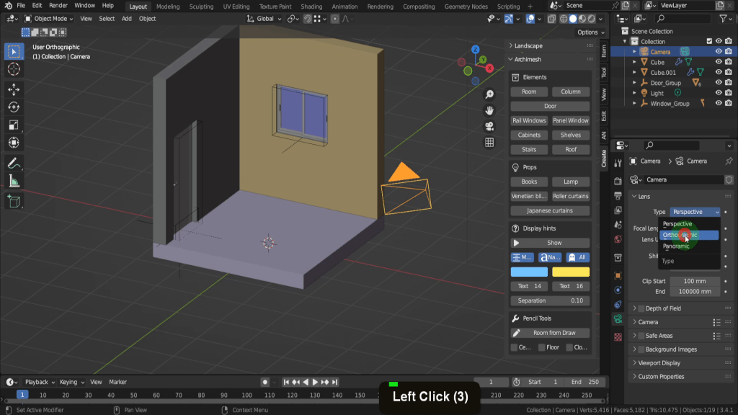This screenshot has height=415, width=738.
Task: Toggle camera view icon in viewport
Action: (489, 126)
